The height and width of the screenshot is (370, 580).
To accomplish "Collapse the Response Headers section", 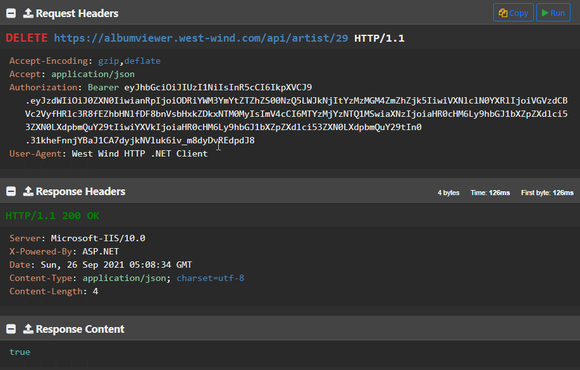I will [11, 191].
